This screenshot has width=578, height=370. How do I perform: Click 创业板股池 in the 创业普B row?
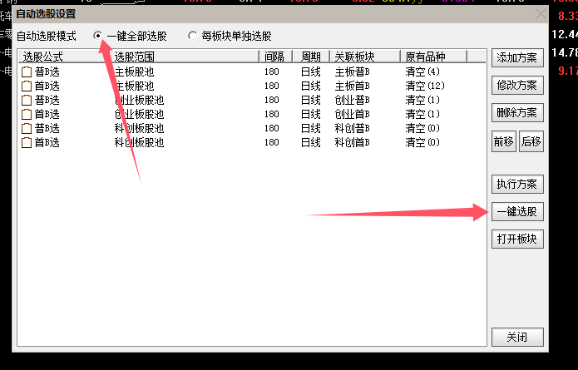click(x=139, y=100)
